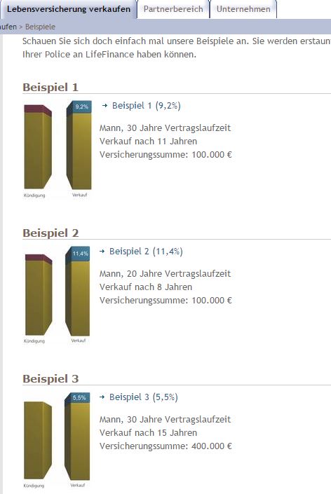Image resolution: width=331 pixels, height=494 pixels.
Task: Open the Beispiel 1 (9,2%) link
Action: [x=147, y=106]
